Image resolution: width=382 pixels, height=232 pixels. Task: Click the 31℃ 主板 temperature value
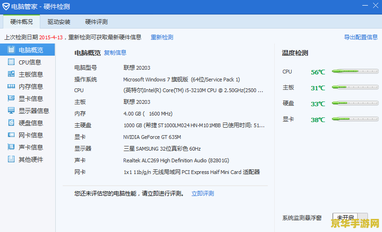[318, 88]
